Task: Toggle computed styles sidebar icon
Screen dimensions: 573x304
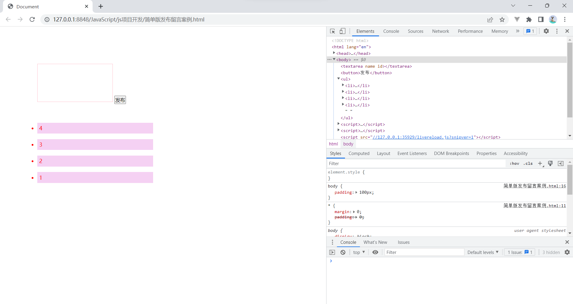Action: [561, 163]
